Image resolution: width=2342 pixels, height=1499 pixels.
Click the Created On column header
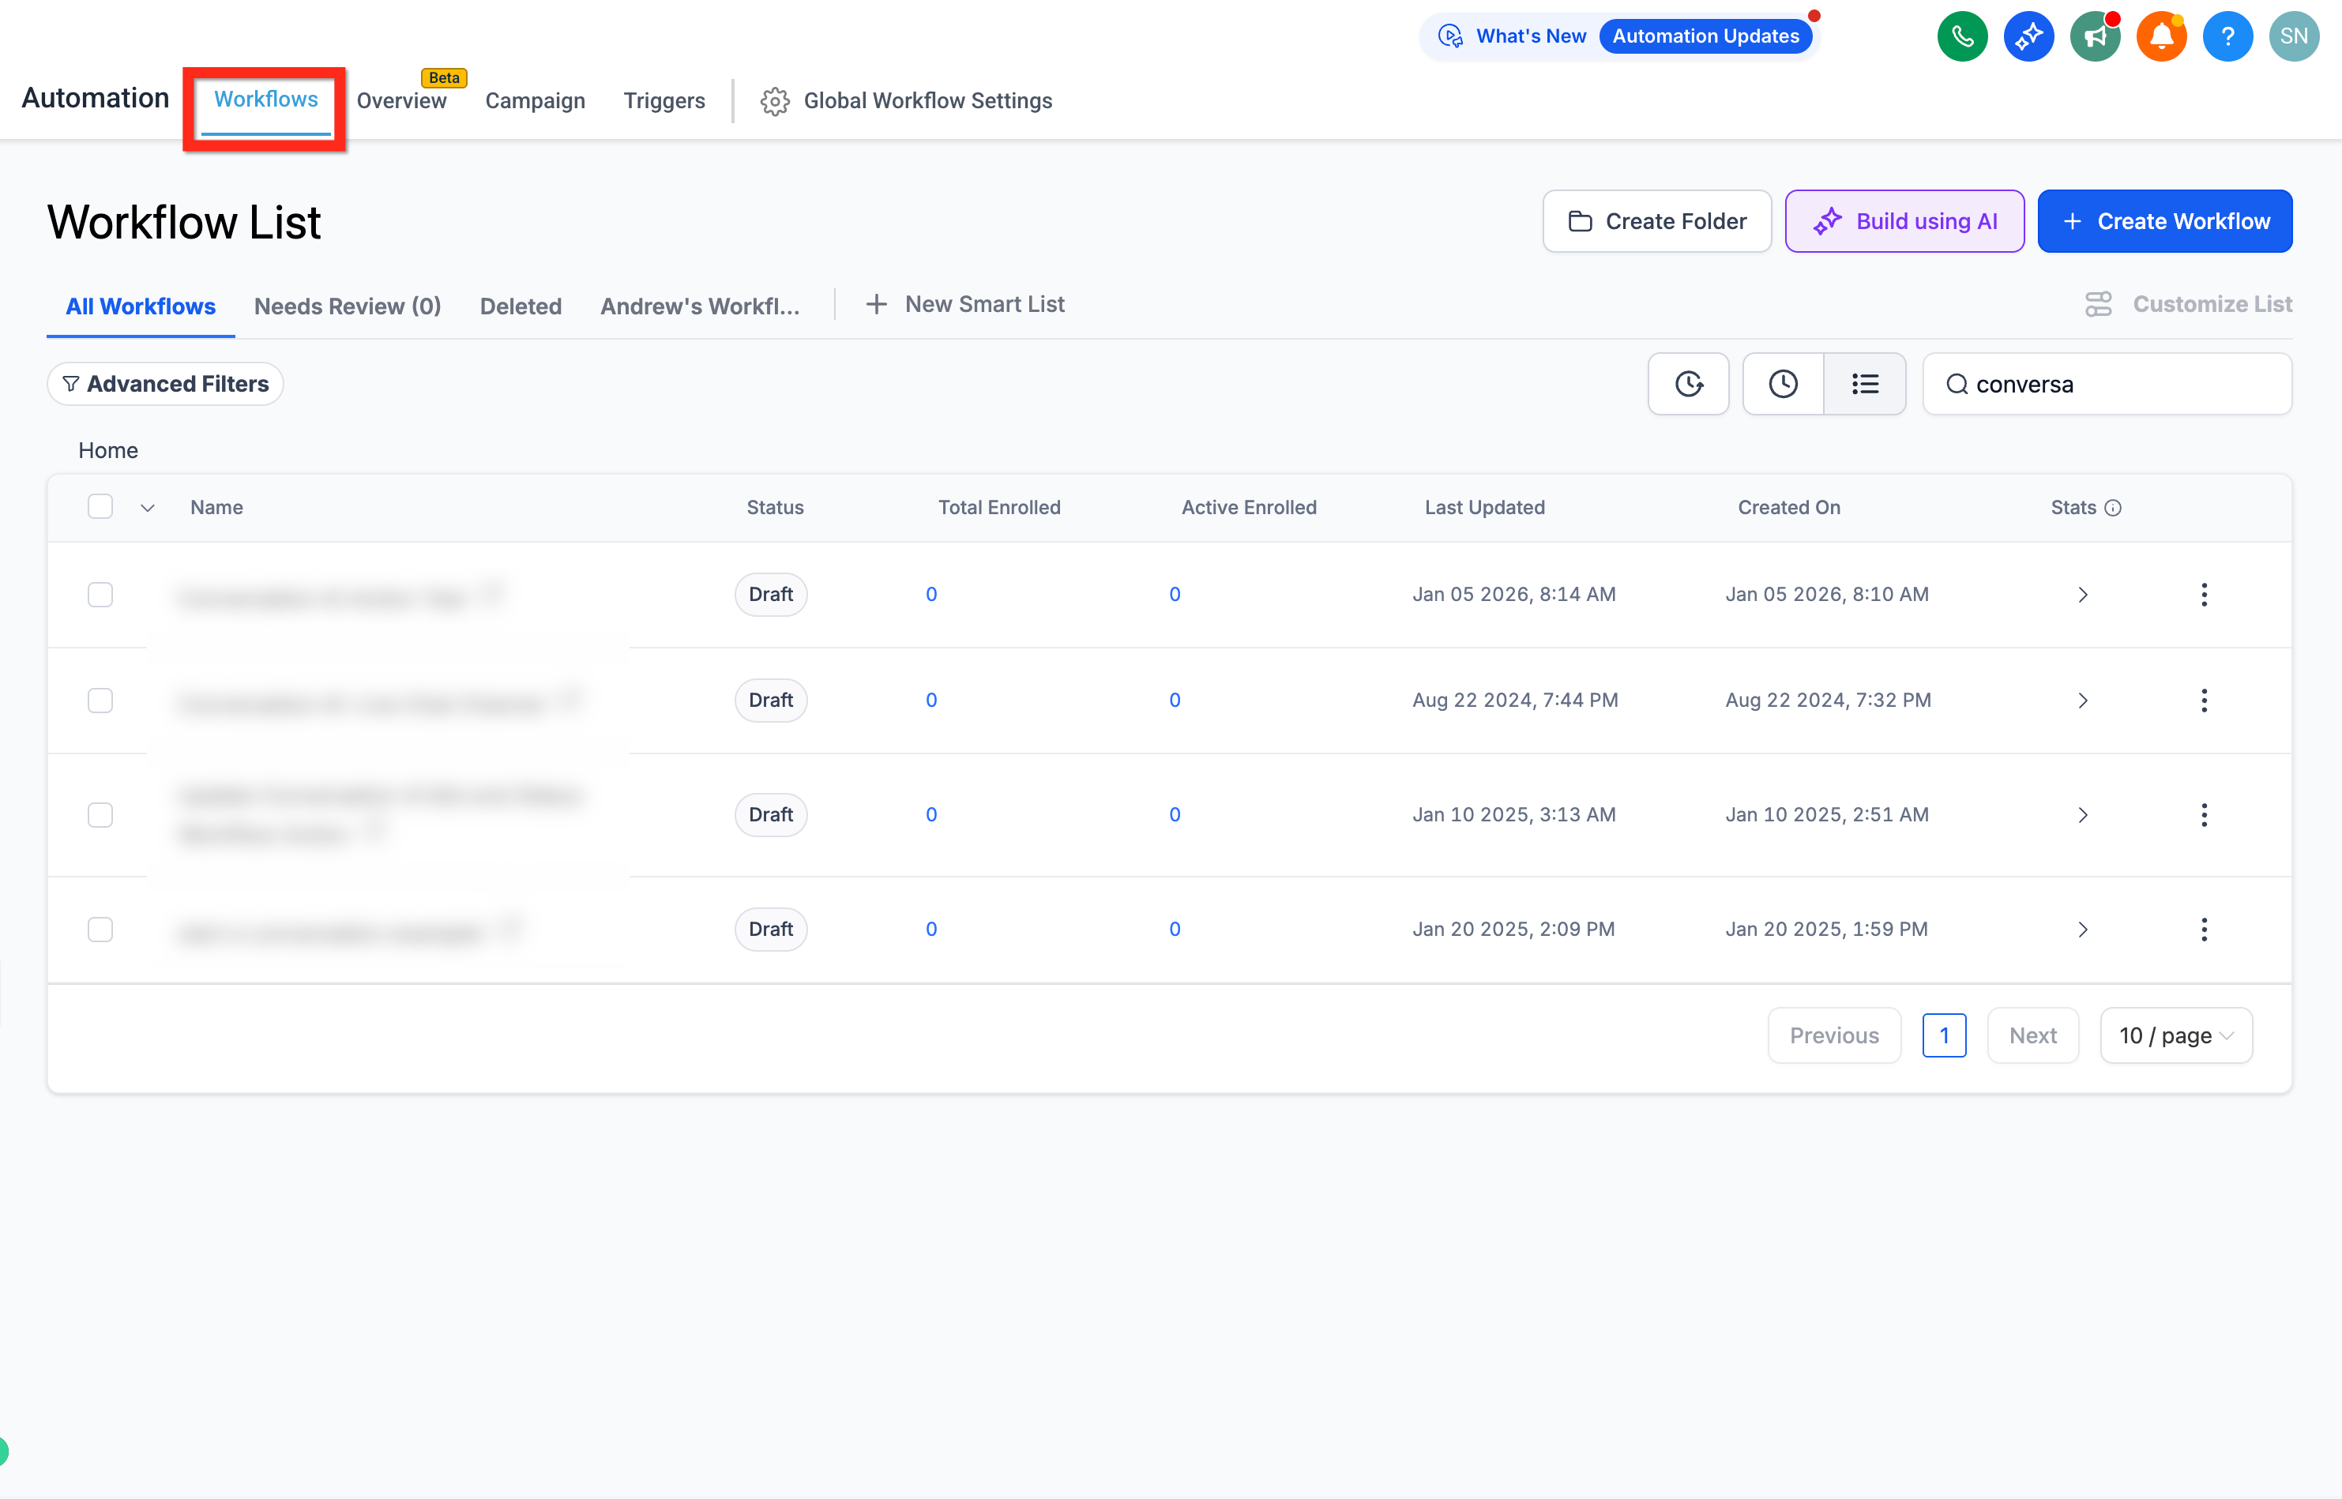1788,507
